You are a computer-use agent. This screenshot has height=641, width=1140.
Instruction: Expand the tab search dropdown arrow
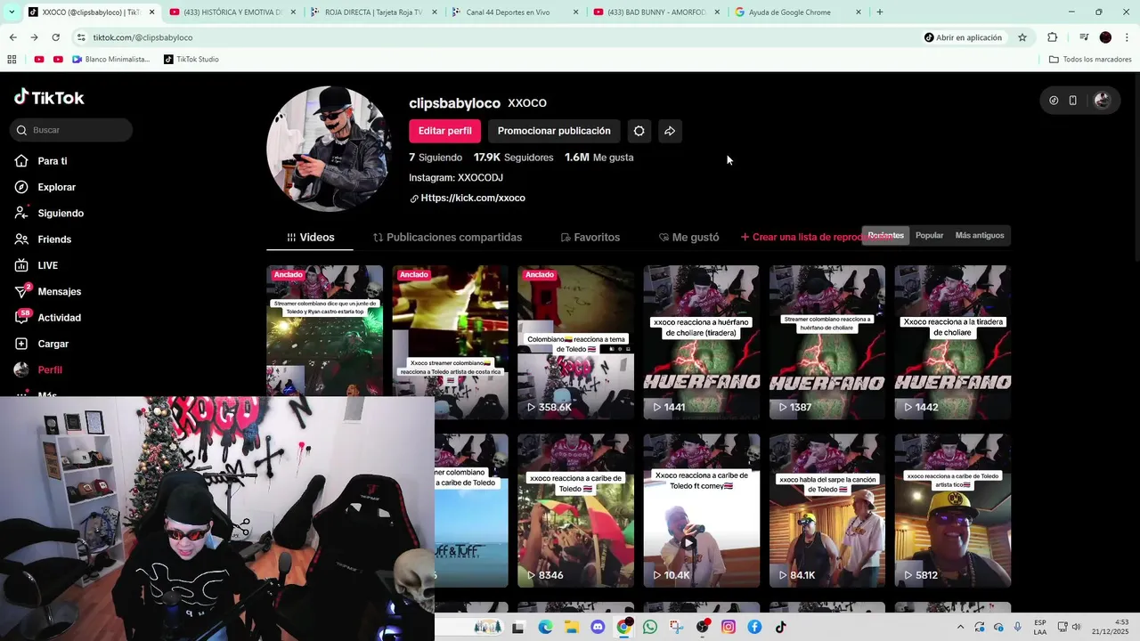click(x=12, y=12)
